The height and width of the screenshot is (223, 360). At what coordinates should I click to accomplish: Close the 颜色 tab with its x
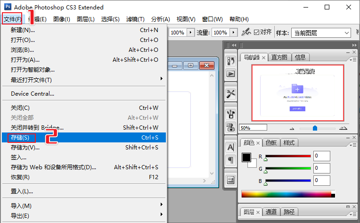click(258, 143)
